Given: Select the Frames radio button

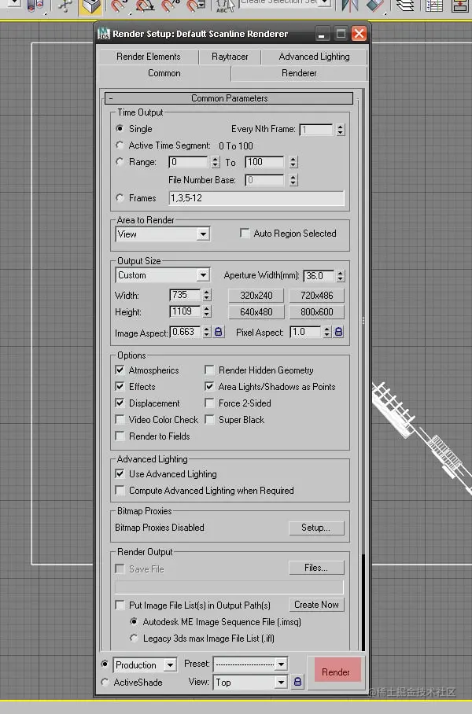Looking at the screenshot, I should tap(120, 197).
